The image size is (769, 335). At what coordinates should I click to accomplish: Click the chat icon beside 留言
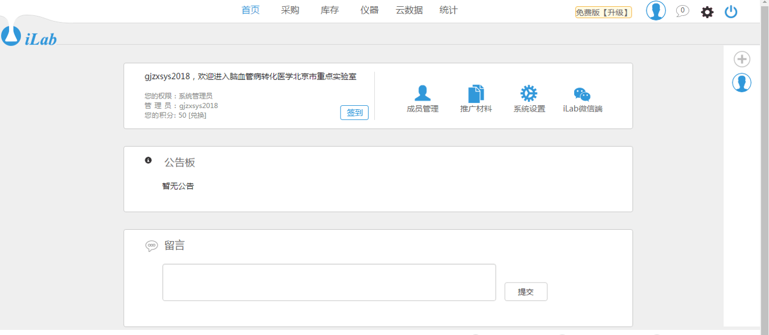point(152,246)
